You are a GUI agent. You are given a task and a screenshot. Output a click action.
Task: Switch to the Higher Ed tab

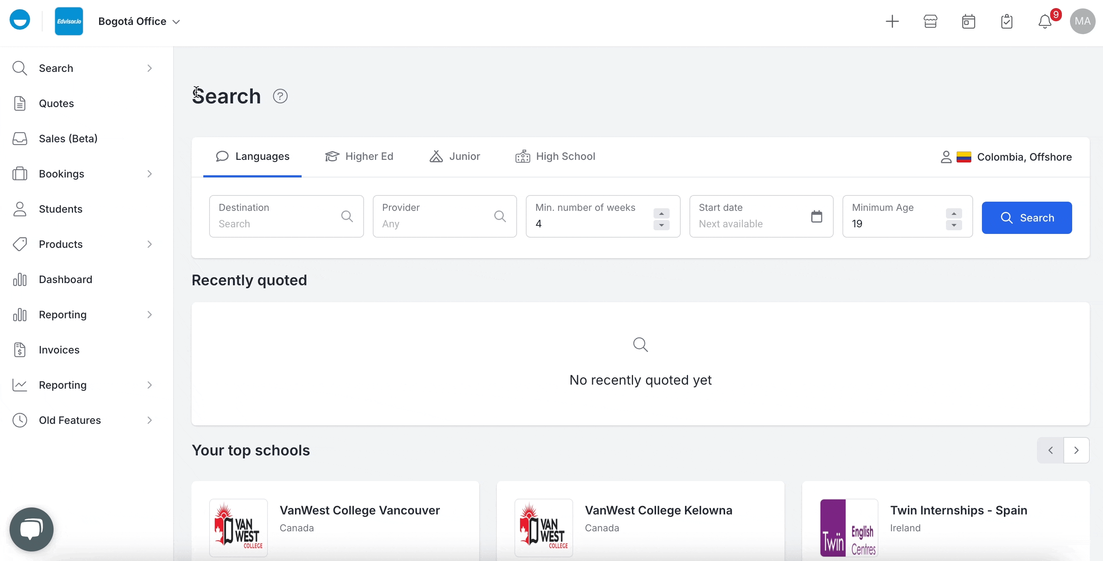[x=359, y=156]
